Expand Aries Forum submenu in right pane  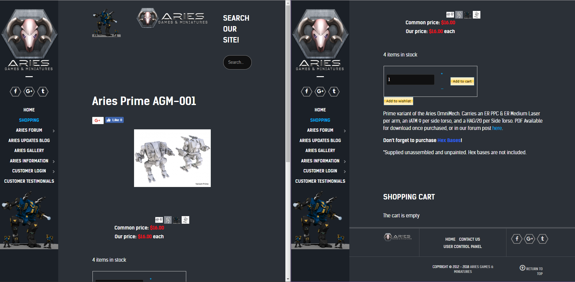coord(345,131)
